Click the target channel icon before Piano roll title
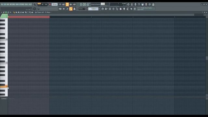 point(36,12)
